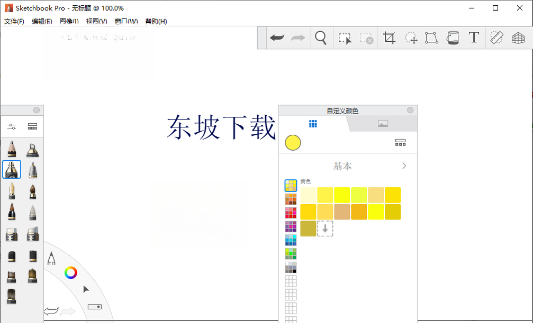
Task: Select the orange-brown swatch set thumbnail
Action: [x=291, y=199]
